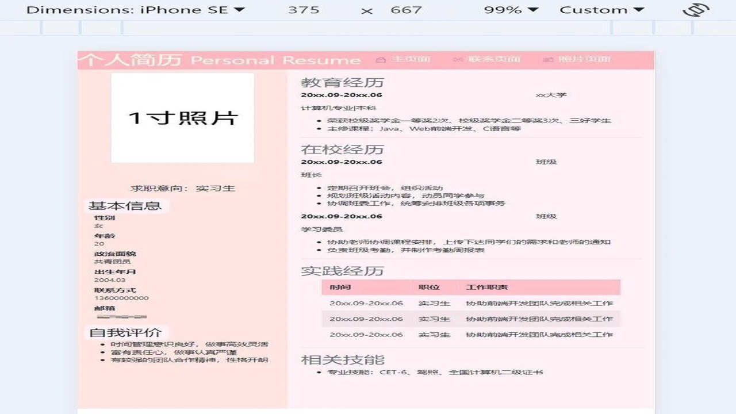Click the xx大学 school name
Screen dimensions: 736x414
[551, 95]
